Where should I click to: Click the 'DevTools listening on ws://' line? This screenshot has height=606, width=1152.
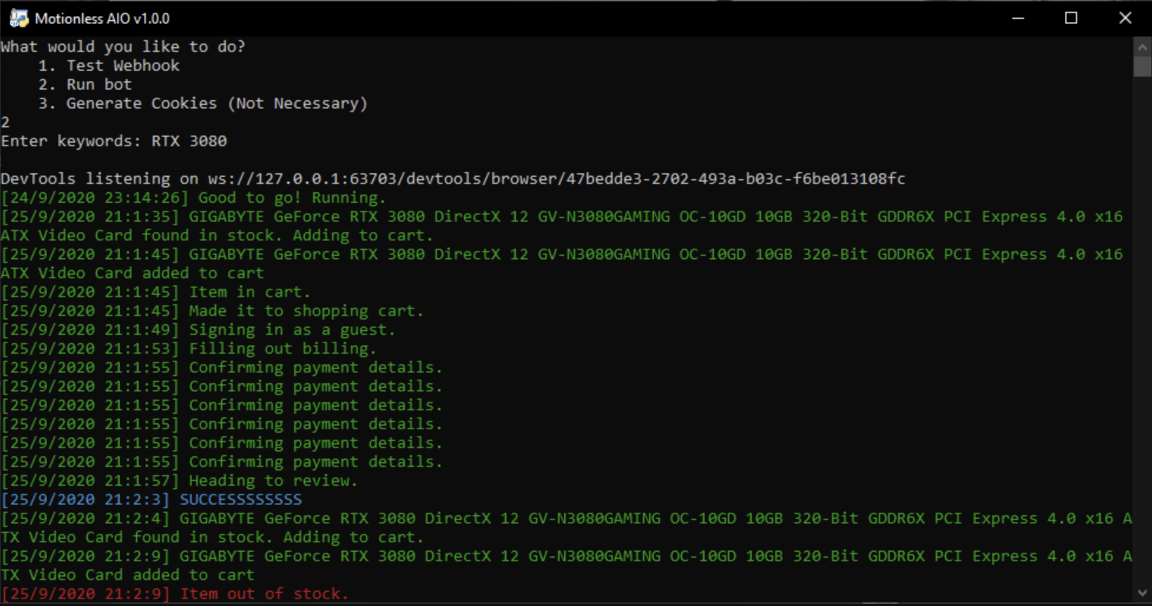click(453, 179)
